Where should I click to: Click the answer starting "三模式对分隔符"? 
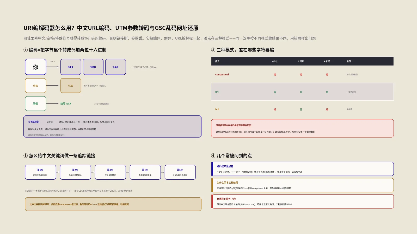[x=254, y=188]
